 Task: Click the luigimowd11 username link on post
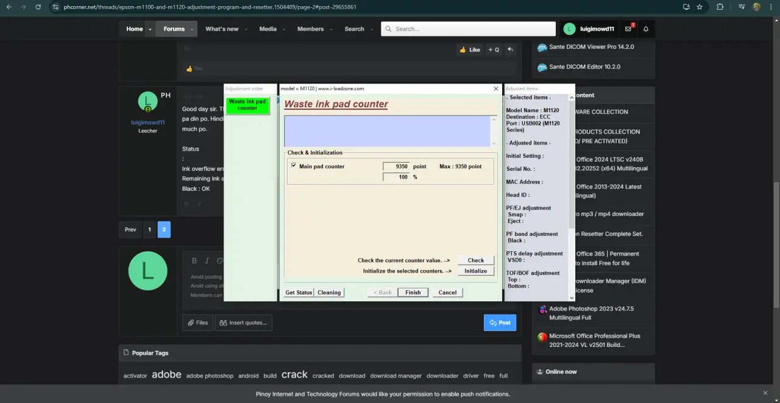[x=147, y=123]
